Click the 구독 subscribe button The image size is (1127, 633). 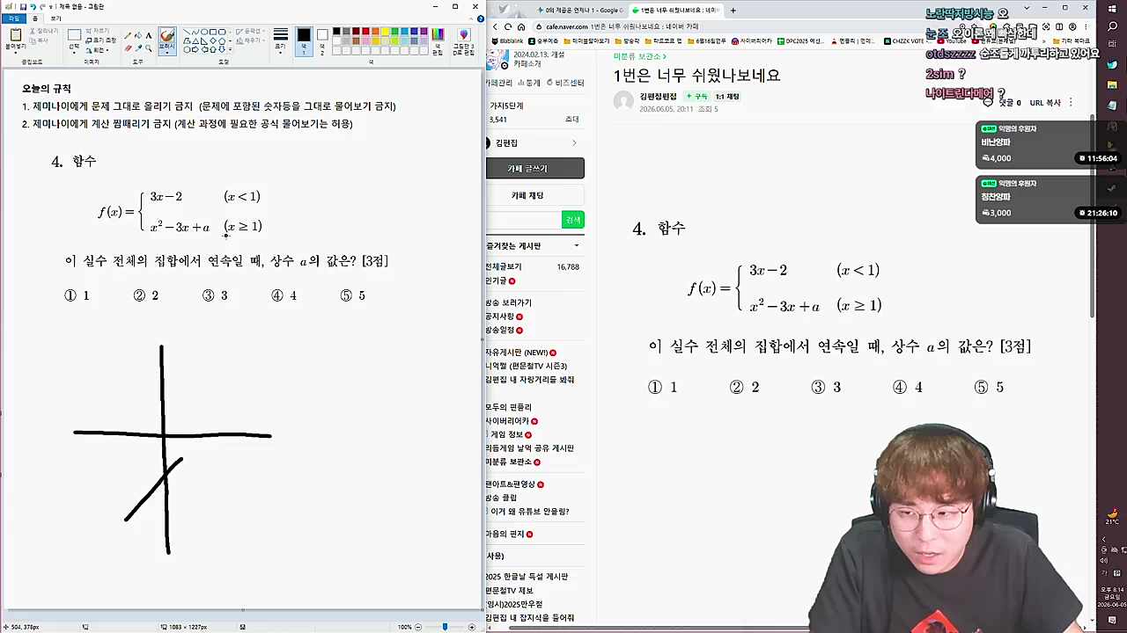[696, 96]
